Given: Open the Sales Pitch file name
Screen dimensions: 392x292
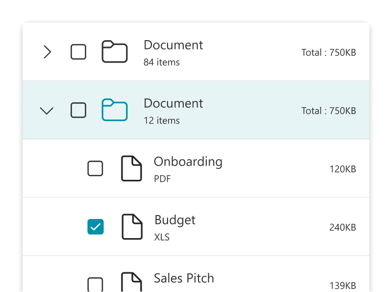Looking at the screenshot, I should [x=184, y=278].
